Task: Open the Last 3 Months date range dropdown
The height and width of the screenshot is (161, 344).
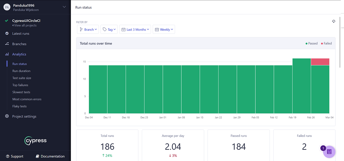Action: (135, 29)
